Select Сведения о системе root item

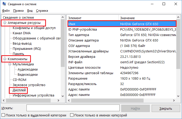coord(18,17)
